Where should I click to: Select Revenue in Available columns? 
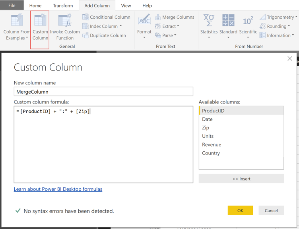pos(241,145)
